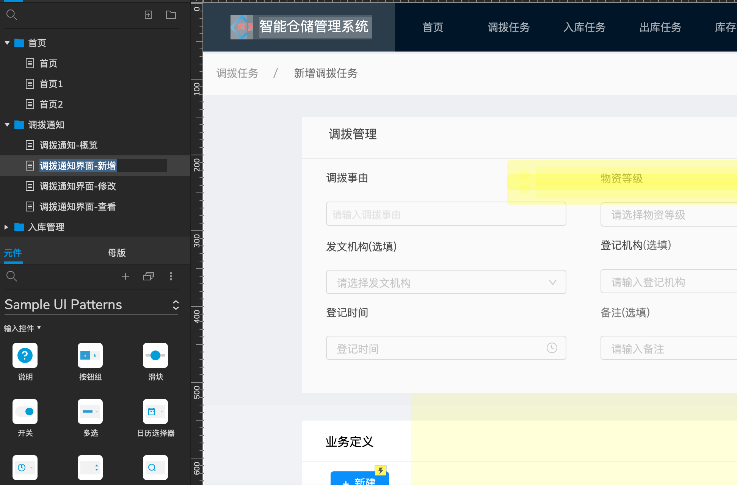Select the number stepper widget

[x=90, y=468]
